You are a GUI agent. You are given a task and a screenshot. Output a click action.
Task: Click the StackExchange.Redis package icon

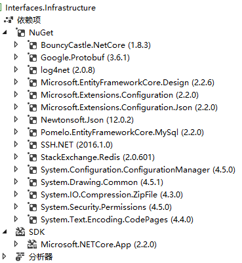(x=32, y=157)
